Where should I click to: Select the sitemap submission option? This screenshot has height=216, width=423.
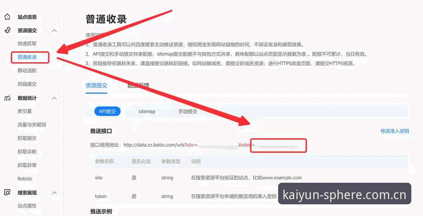pyautogui.click(x=147, y=111)
